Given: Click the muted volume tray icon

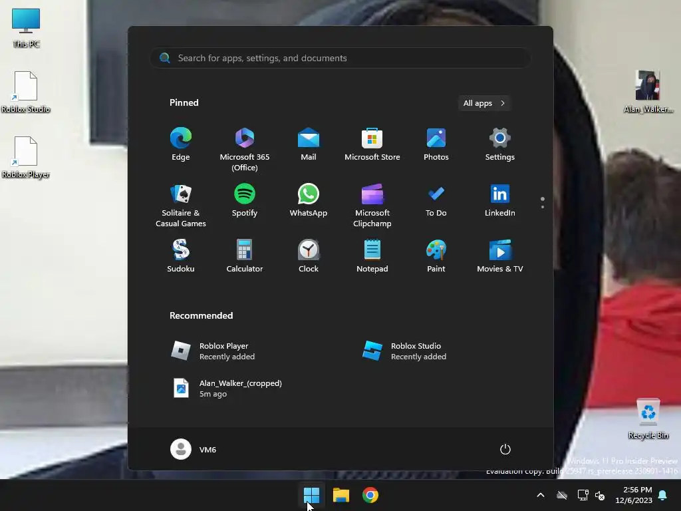Looking at the screenshot, I should [600, 495].
